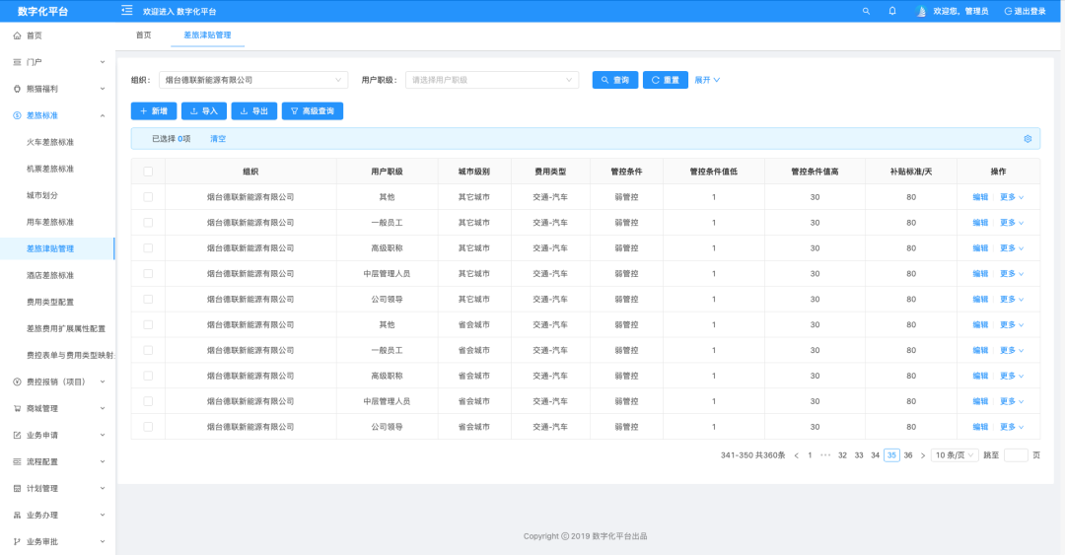Go to previous page arrow

[x=796, y=455]
